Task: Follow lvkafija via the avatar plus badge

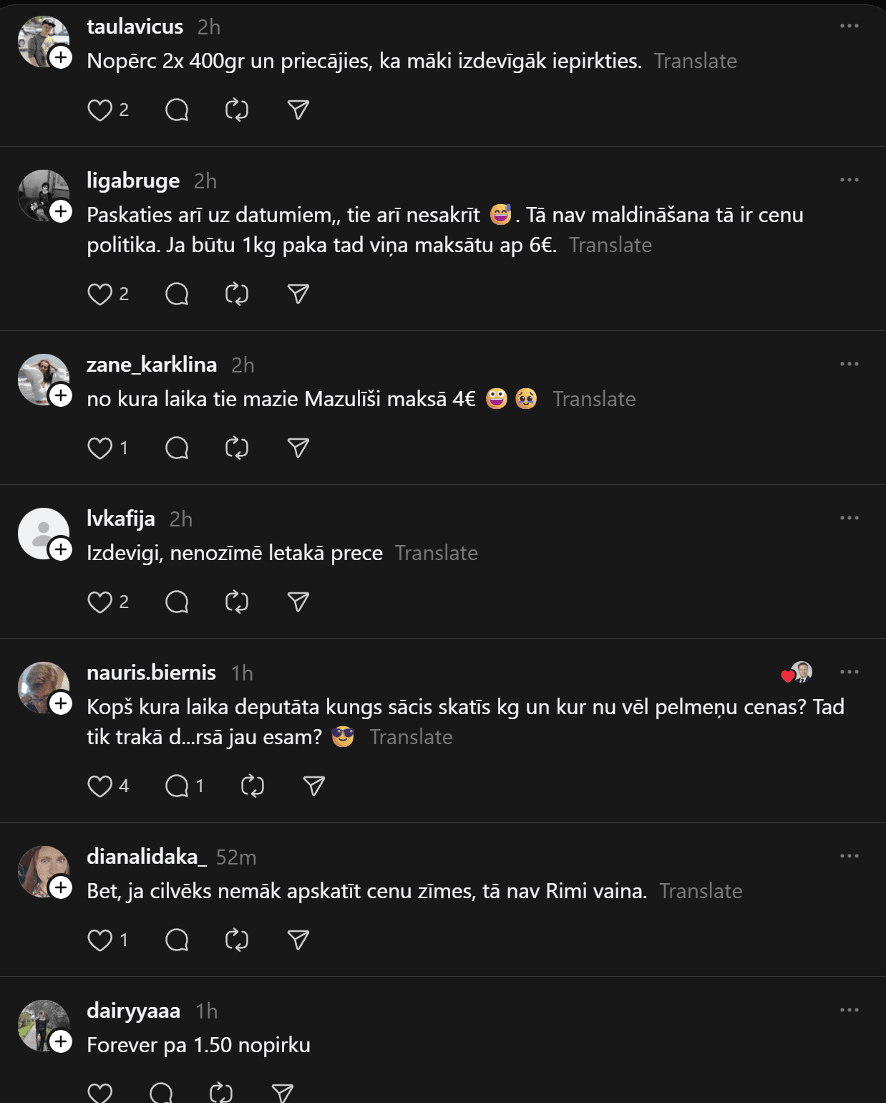Action: coord(61,550)
